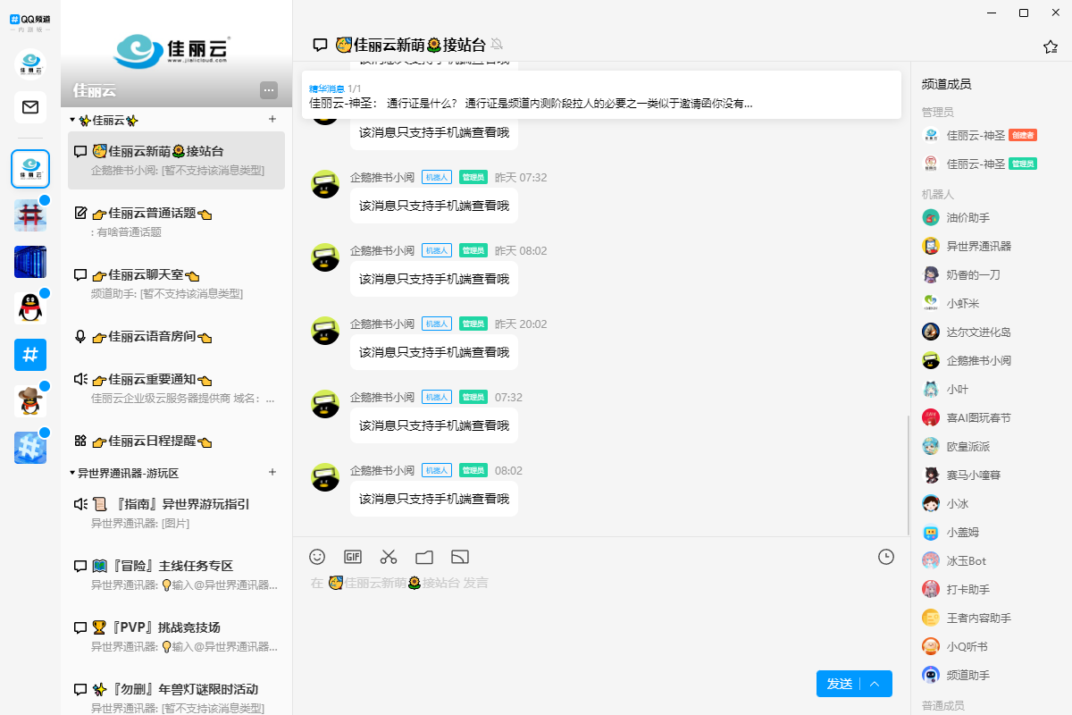The height and width of the screenshot is (715, 1072).
Task: Click the screen share icon in toolbar
Action: tap(460, 557)
